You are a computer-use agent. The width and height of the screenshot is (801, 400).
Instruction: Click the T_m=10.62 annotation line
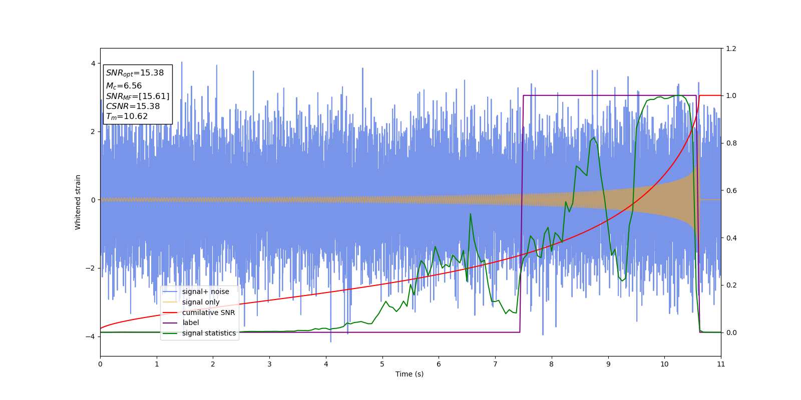[127, 116]
